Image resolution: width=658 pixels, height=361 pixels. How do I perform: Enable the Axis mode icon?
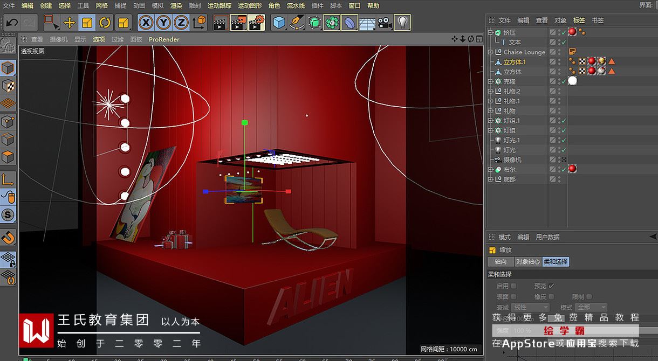coord(8,179)
